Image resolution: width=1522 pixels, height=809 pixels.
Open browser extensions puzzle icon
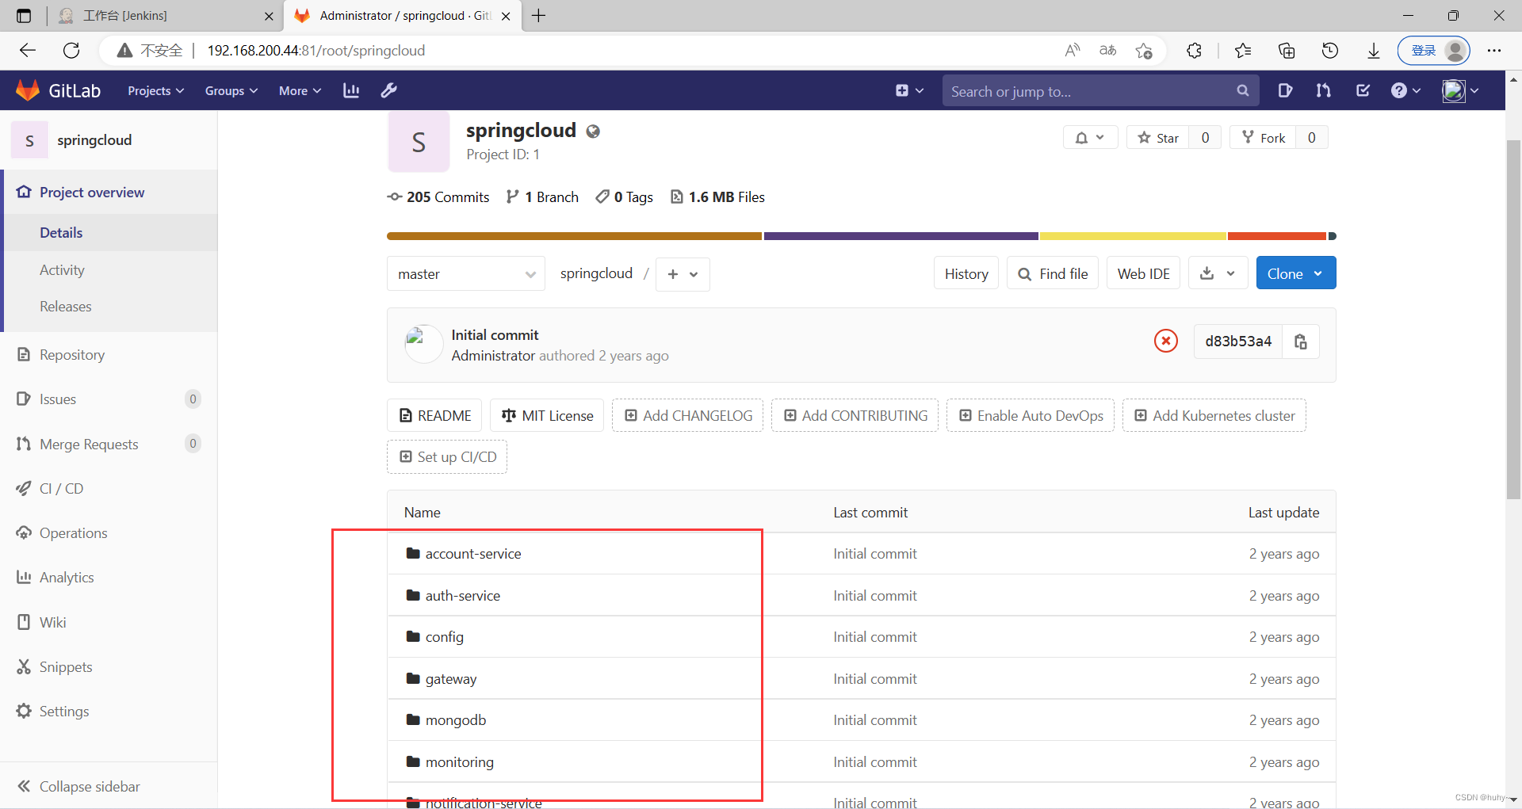click(1195, 51)
